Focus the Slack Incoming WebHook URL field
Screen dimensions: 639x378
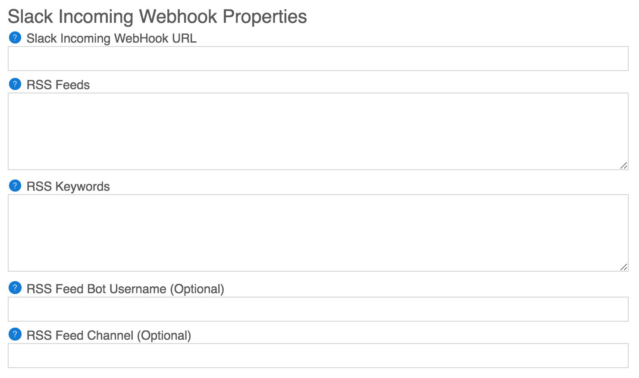318,59
